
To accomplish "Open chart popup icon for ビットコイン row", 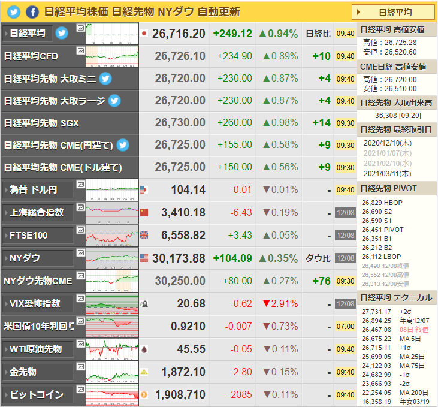I will 81,390.
